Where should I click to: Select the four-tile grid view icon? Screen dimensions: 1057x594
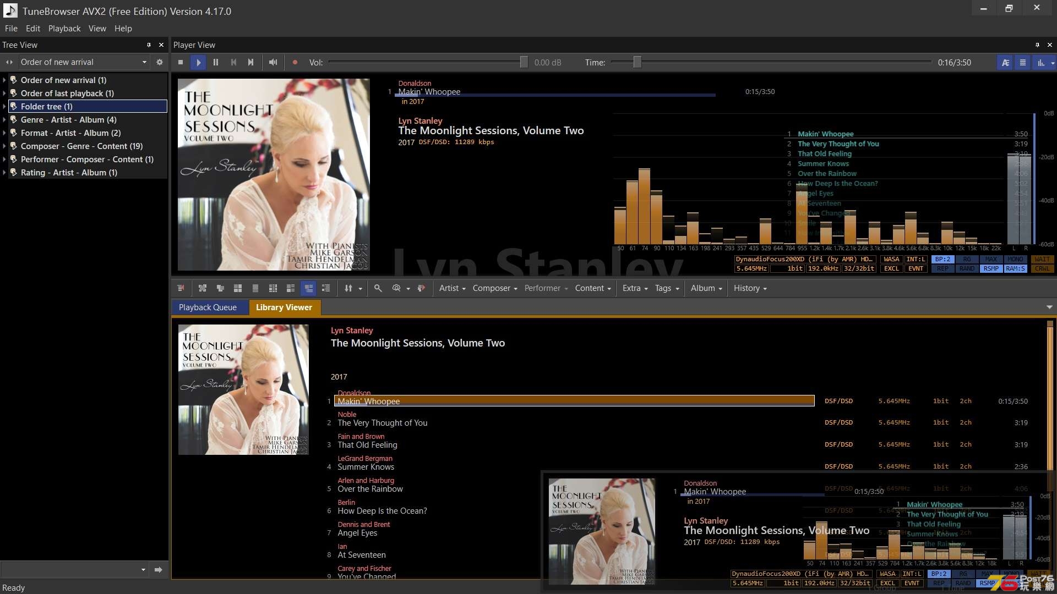pos(238,288)
